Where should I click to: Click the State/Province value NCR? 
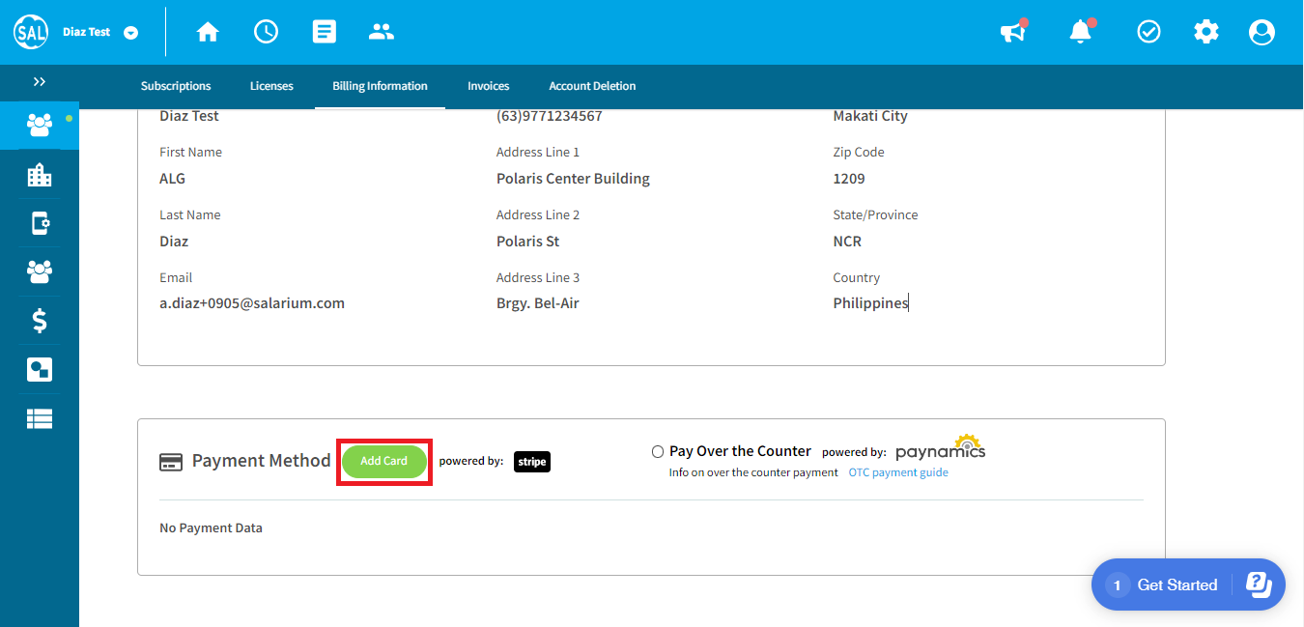click(847, 242)
